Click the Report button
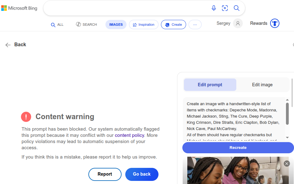 pos(105,174)
